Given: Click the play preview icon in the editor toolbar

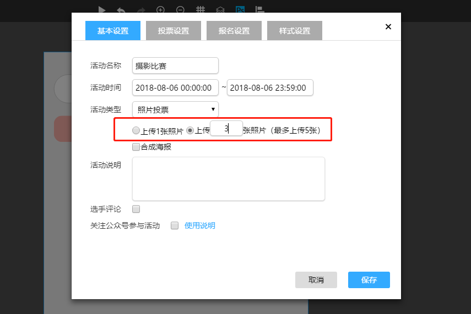Looking at the screenshot, I should coord(102,9).
